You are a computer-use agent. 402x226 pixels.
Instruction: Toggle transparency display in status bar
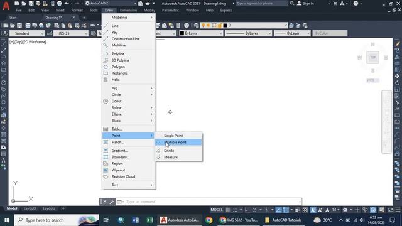coord(305,210)
